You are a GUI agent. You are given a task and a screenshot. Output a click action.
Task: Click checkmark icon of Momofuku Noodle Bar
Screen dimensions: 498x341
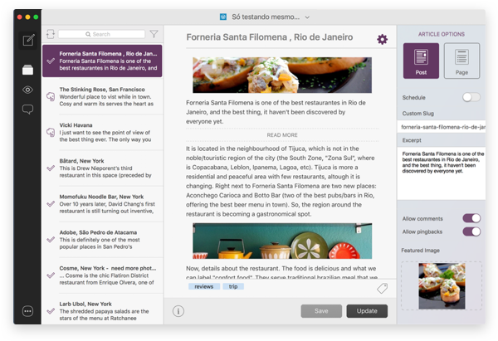pos(51,204)
